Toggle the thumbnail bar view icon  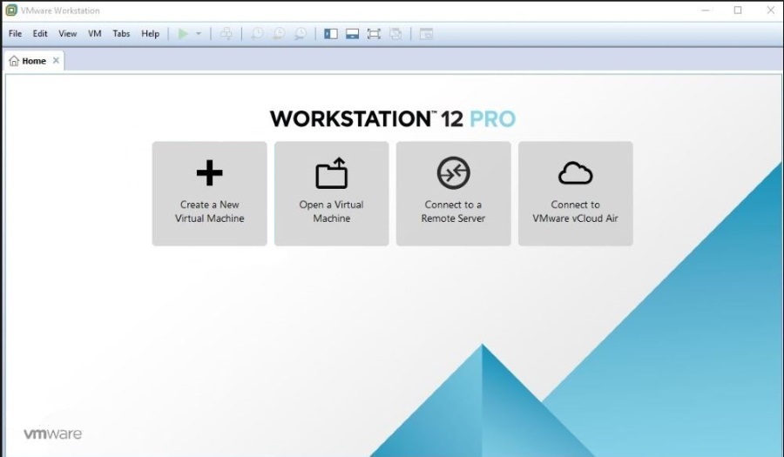coord(353,34)
